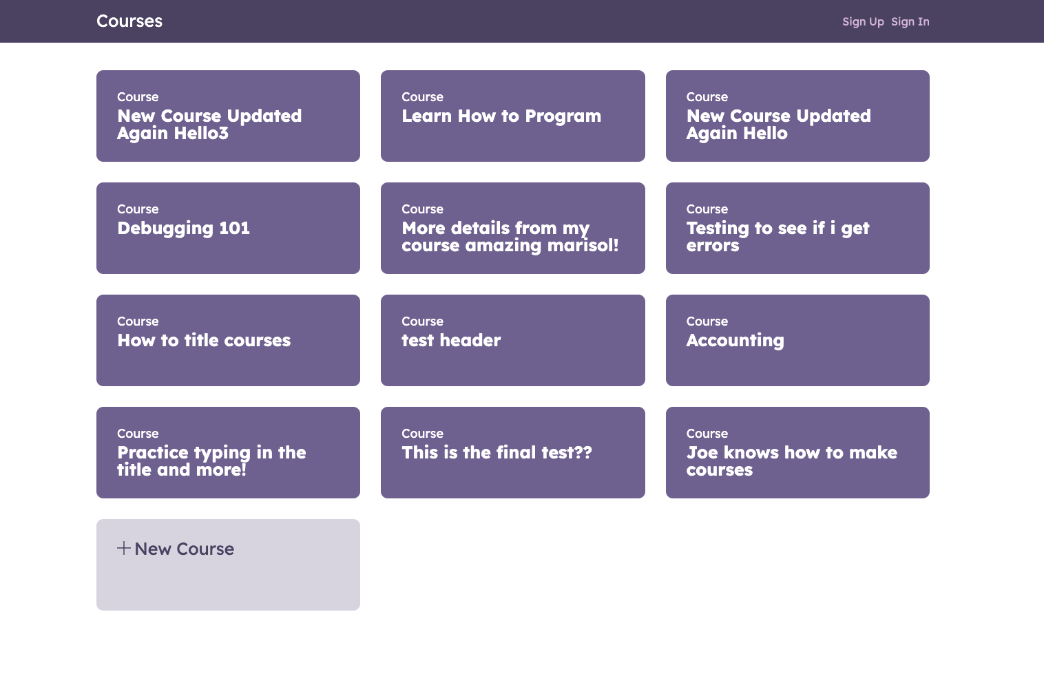Image resolution: width=1044 pixels, height=687 pixels.
Task: Click the plus icon on New Course
Action: [124, 548]
